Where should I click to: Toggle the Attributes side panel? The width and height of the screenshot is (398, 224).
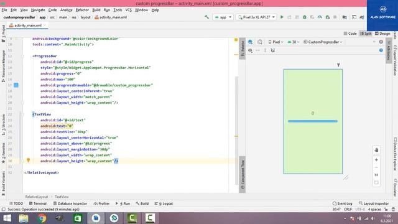pos(388,50)
